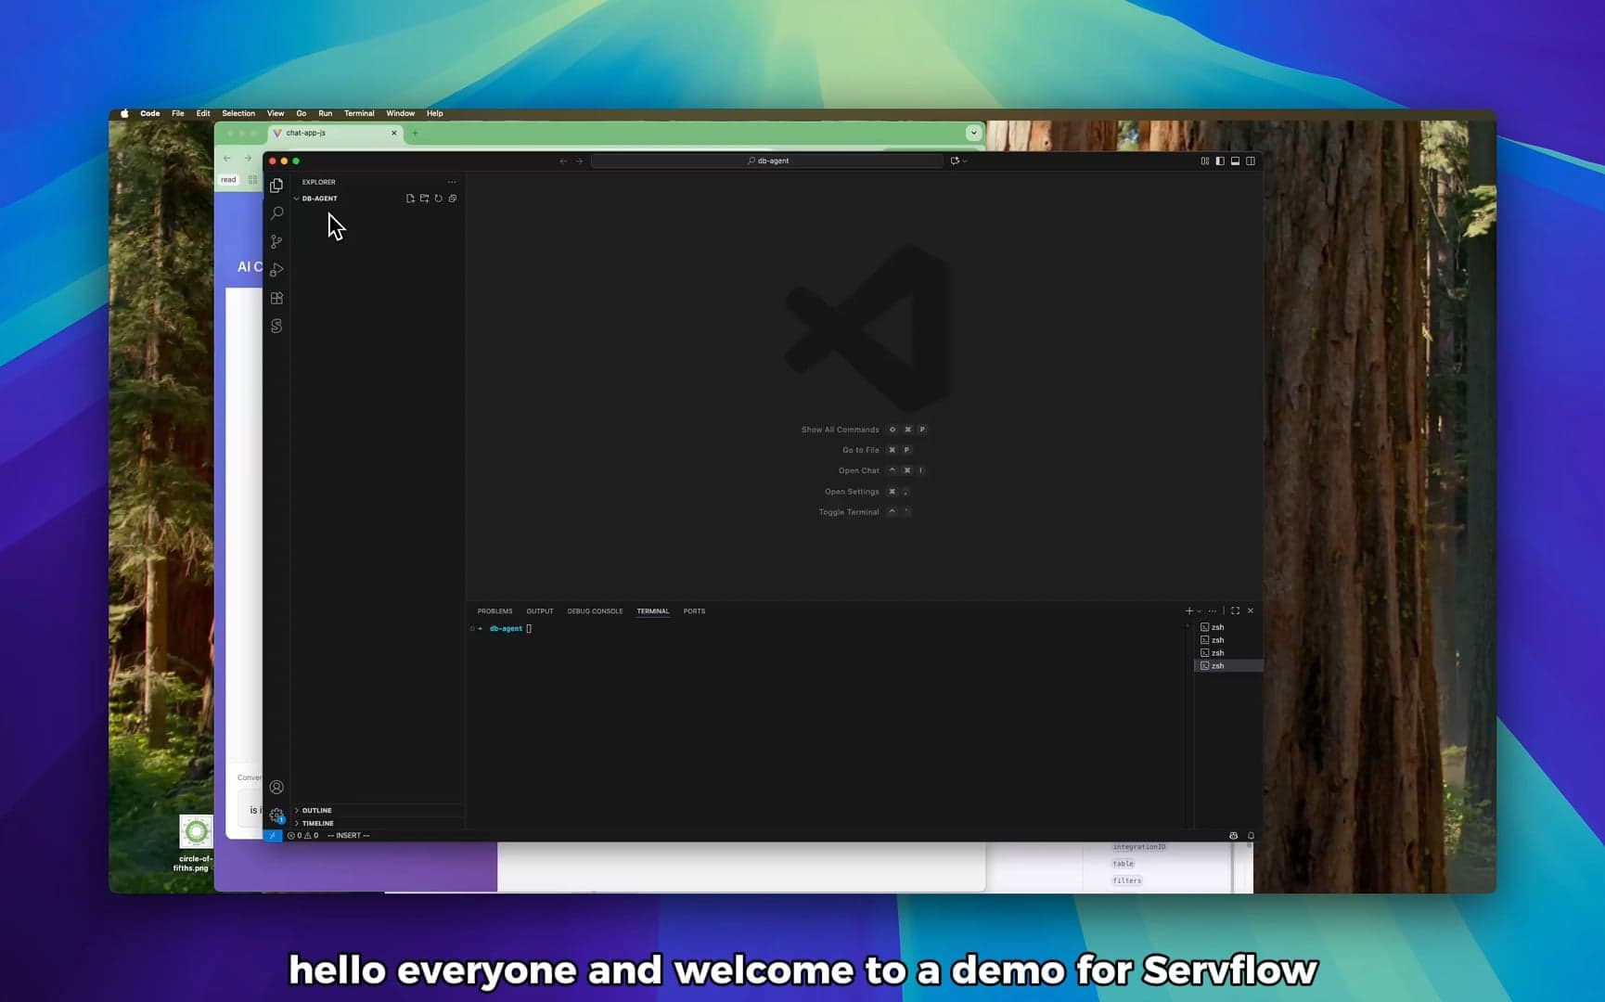Toggle the secondary side panel
This screenshot has width=1605, height=1002.
click(1251, 161)
